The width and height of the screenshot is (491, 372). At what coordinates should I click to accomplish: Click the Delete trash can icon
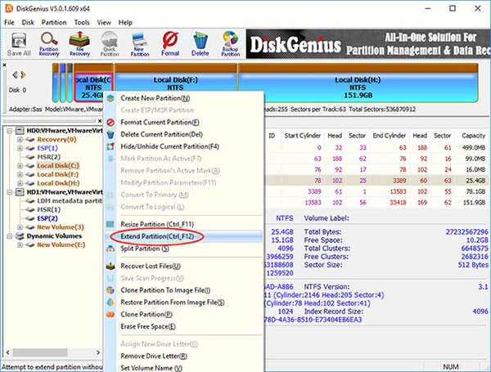point(201,43)
